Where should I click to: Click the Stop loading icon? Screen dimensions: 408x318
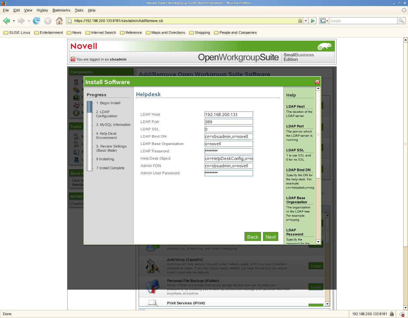click(x=48, y=21)
